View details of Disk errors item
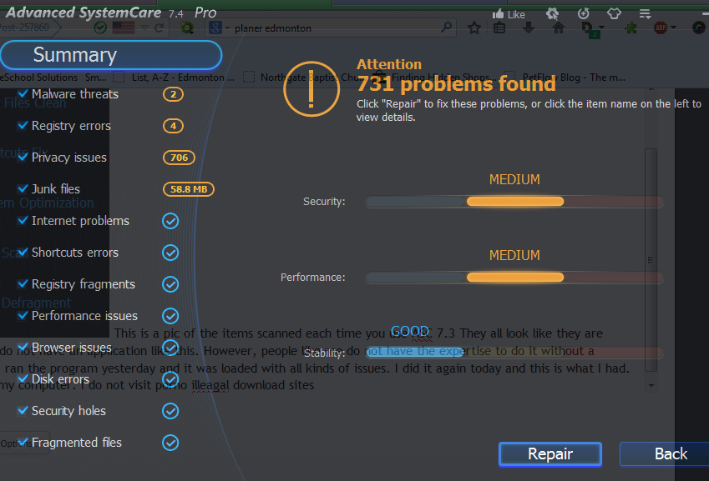 click(60, 379)
